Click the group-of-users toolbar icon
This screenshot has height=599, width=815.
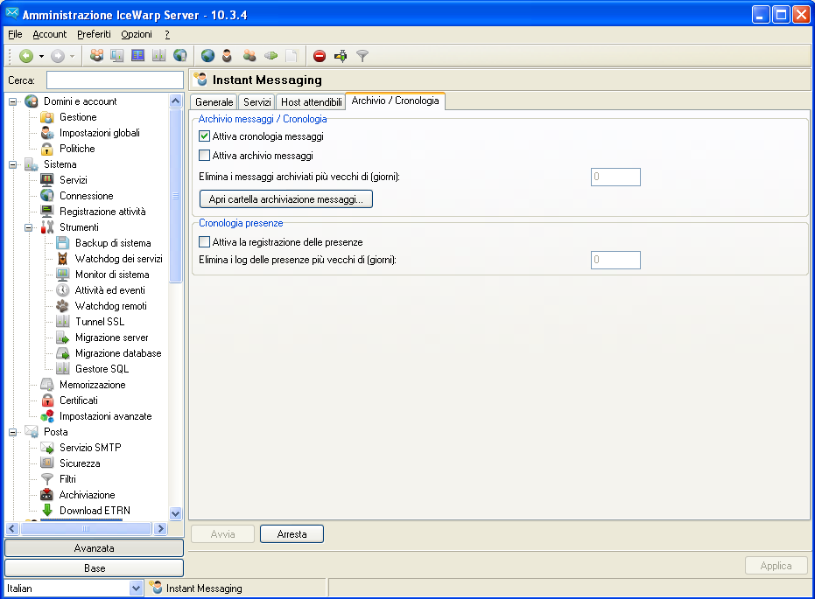96,55
